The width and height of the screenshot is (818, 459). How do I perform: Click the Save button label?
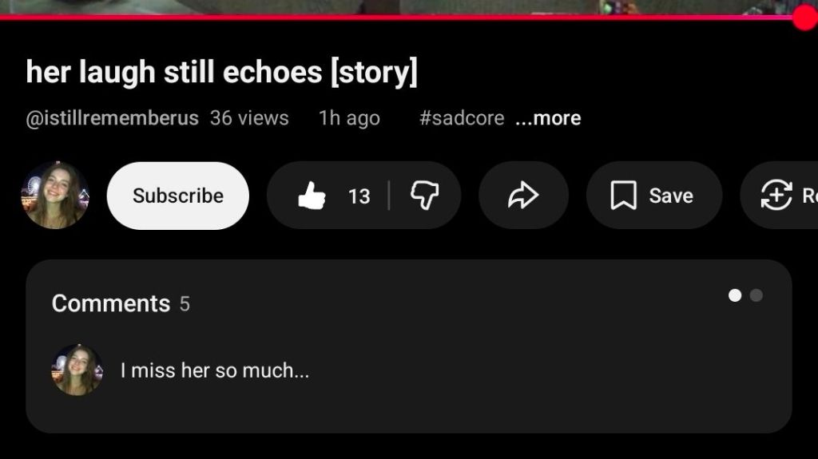pyautogui.click(x=671, y=196)
